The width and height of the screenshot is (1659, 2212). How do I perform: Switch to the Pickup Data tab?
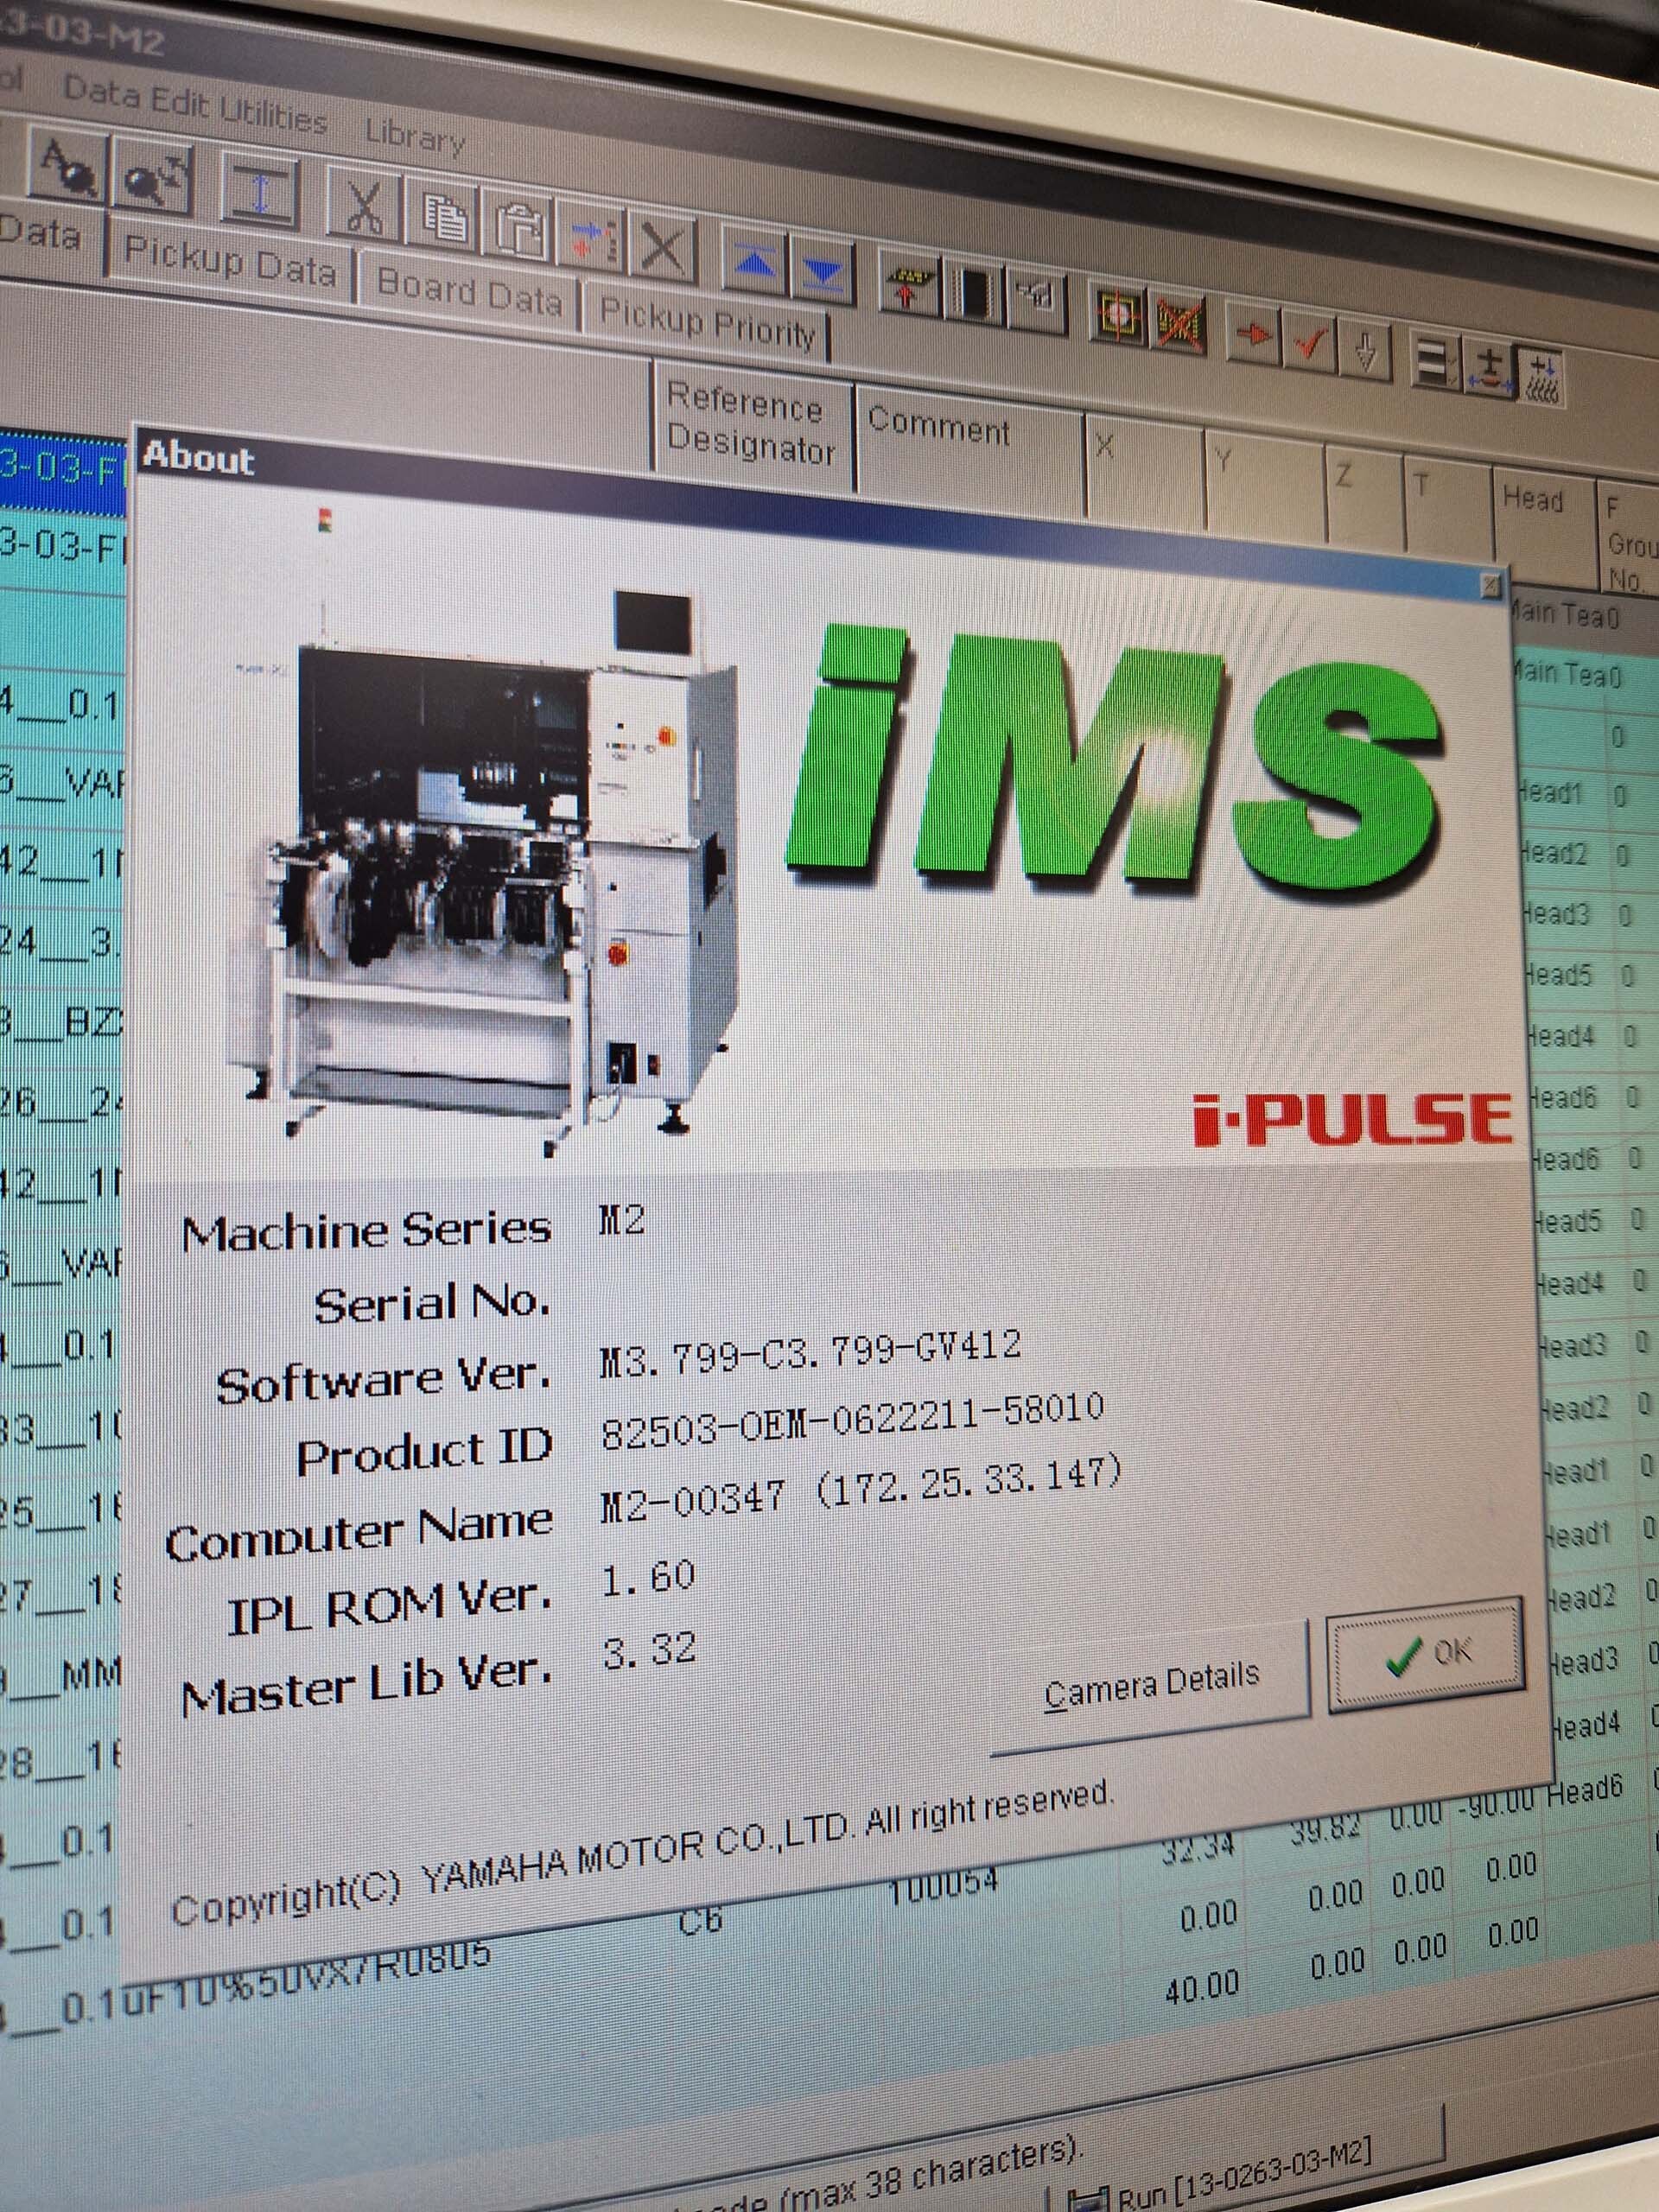[x=230, y=260]
